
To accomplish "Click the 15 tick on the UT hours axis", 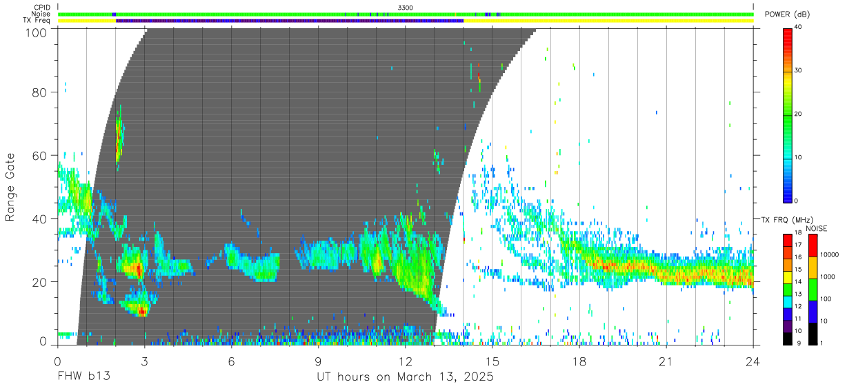I will point(492,361).
